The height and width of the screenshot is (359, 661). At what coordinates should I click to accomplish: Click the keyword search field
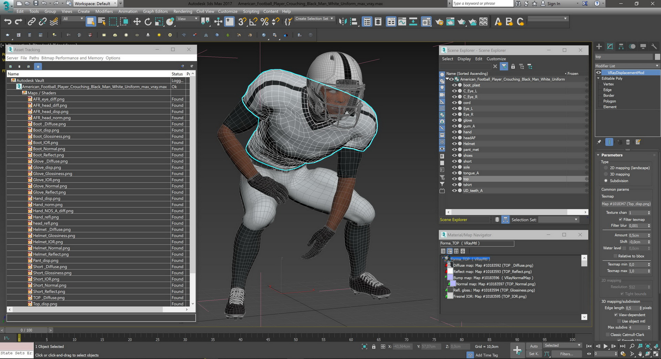[x=482, y=3]
